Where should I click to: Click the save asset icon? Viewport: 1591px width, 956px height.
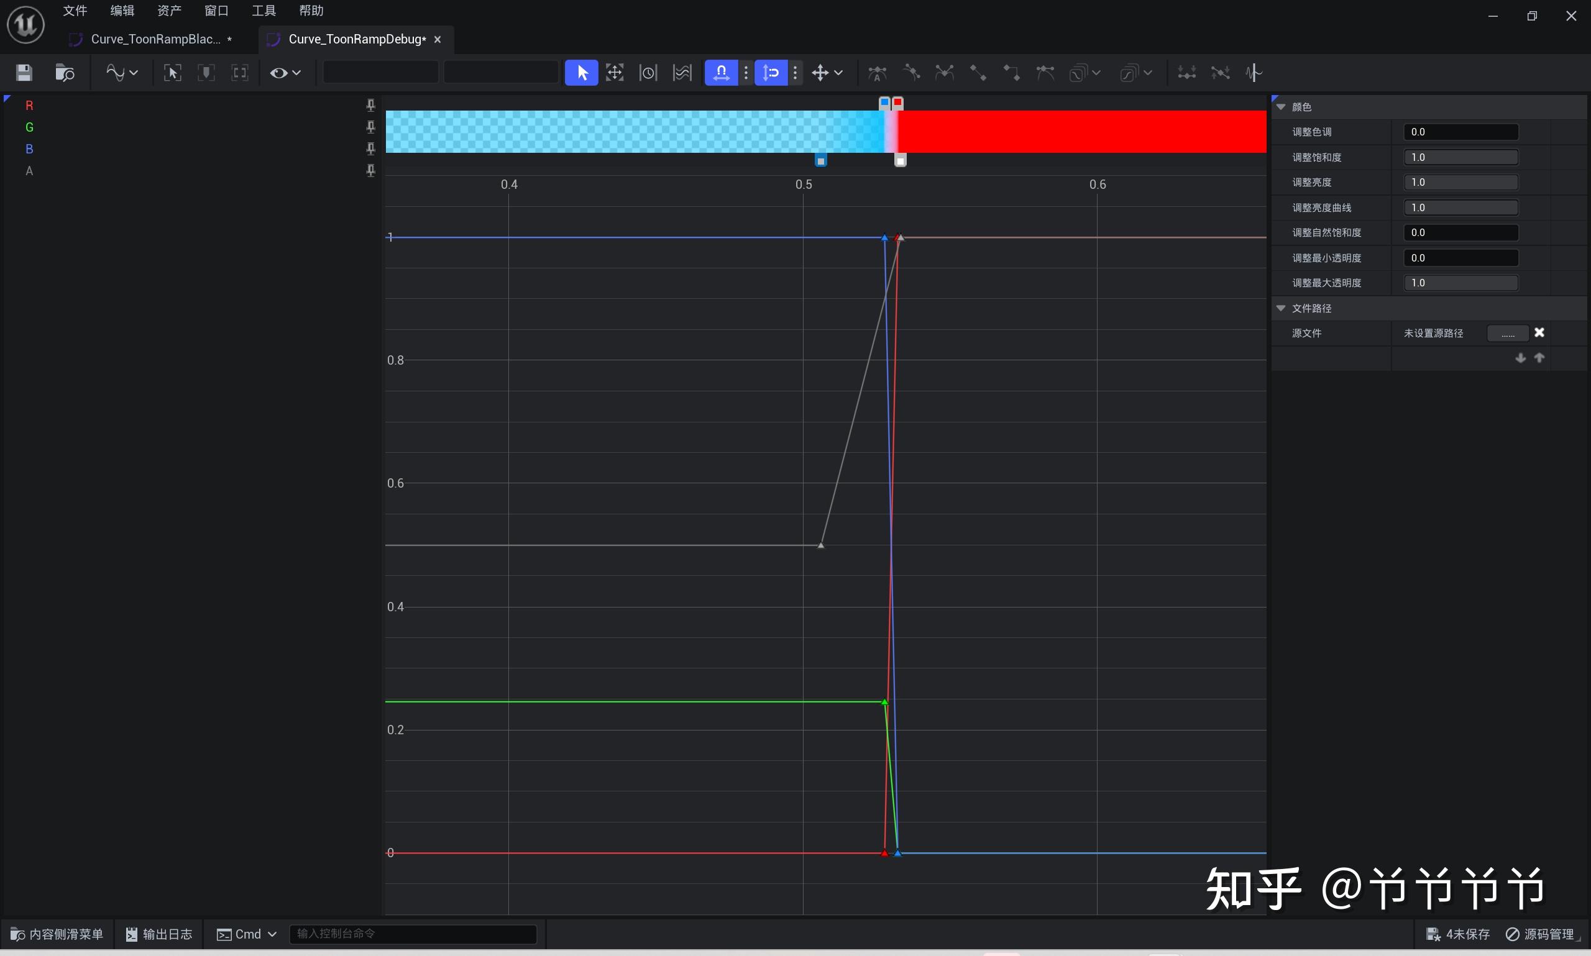point(24,72)
